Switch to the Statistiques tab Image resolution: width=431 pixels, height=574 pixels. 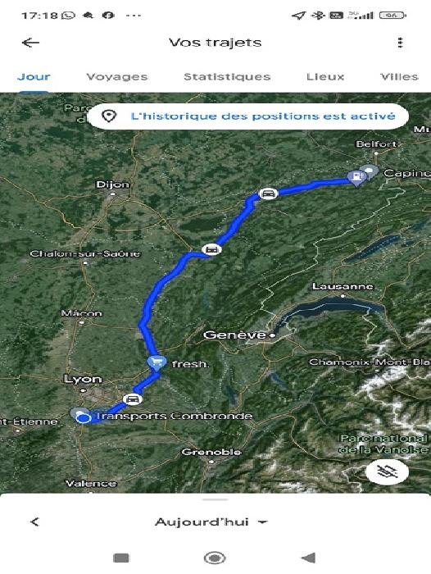pyautogui.click(x=227, y=77)
